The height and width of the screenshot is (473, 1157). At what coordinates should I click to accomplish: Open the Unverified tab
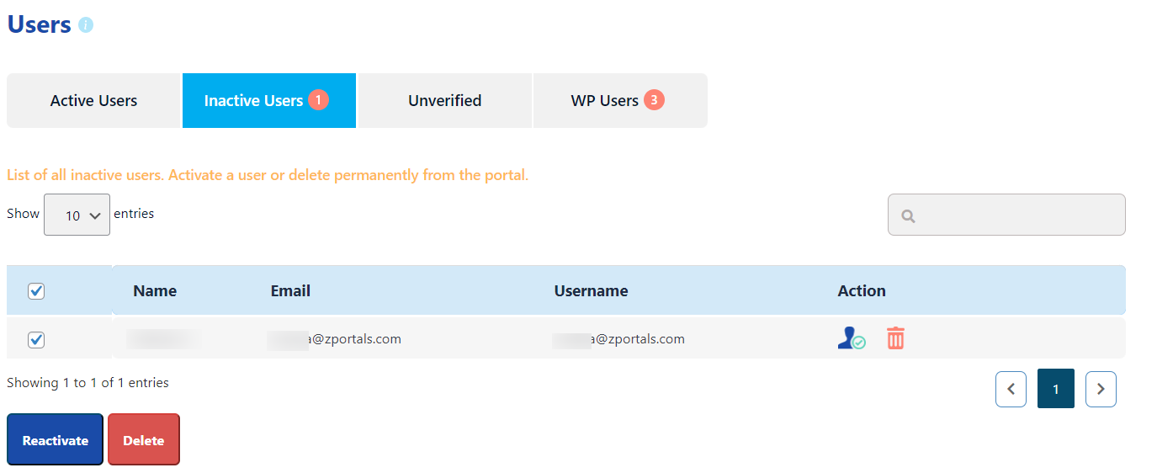tap(445, 100)
